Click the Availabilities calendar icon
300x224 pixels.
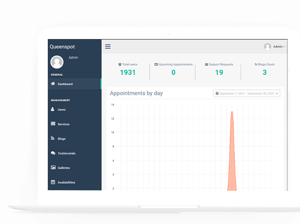53,182
